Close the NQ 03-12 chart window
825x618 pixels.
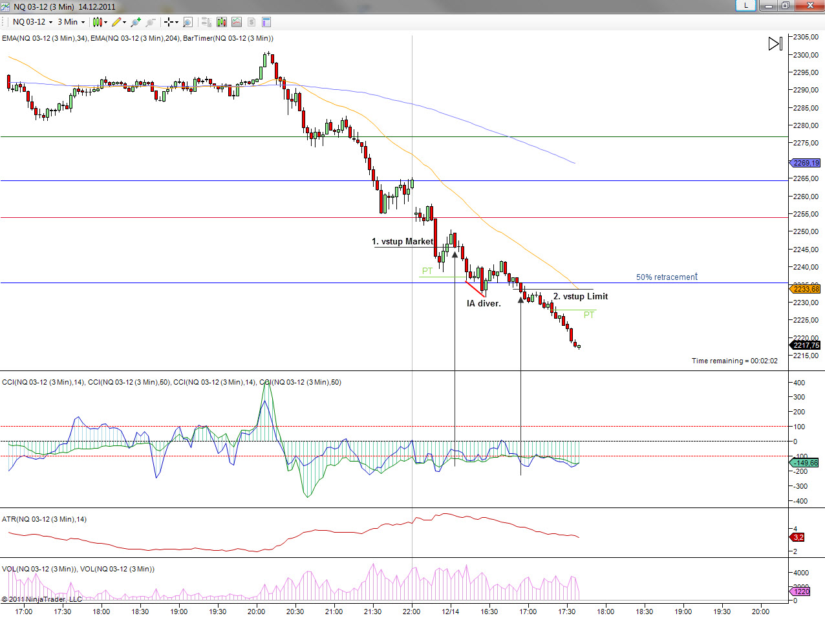(809, 5)
